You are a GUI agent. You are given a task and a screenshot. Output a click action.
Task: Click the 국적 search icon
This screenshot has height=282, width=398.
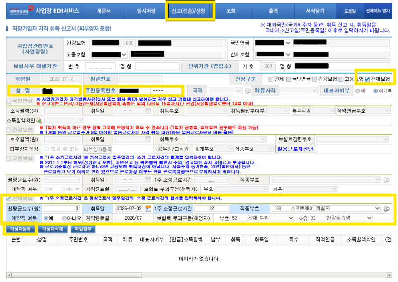pos(248,91)
